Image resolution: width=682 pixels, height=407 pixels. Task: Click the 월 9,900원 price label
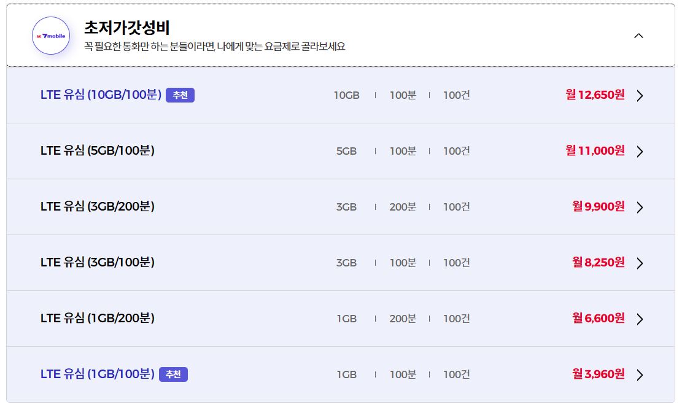click(x=599, y=207)
